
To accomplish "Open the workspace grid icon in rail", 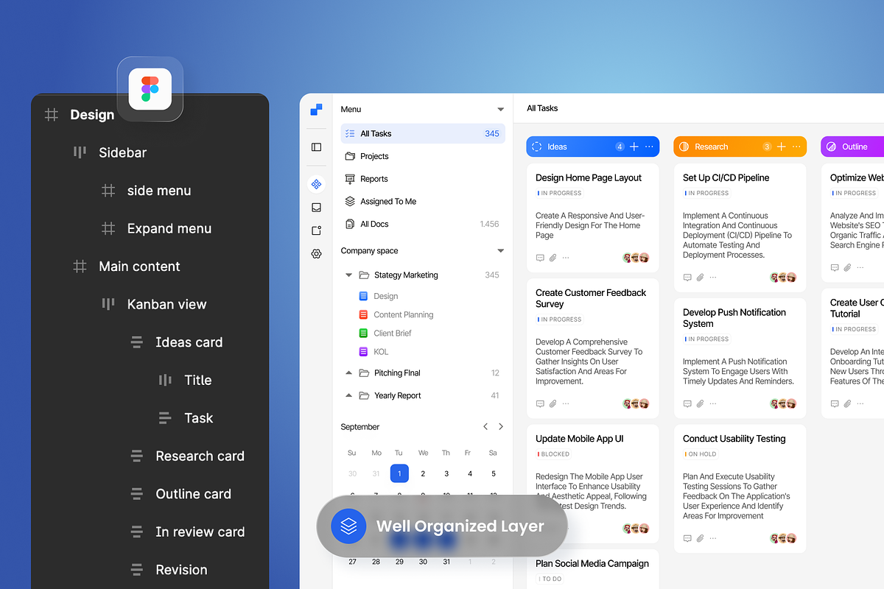I will click(x=316, y=184).
